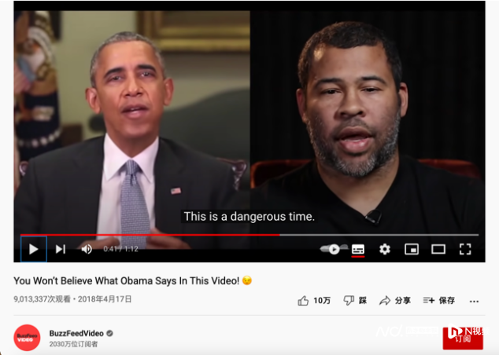Viewport: 499px width, 355px height.
Task: Toggle subtitles closed captions button
Action: tap(358, 250)
